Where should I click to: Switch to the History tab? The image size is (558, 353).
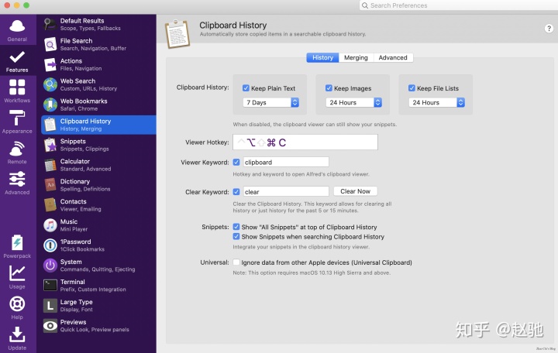(x=322, y=57)
